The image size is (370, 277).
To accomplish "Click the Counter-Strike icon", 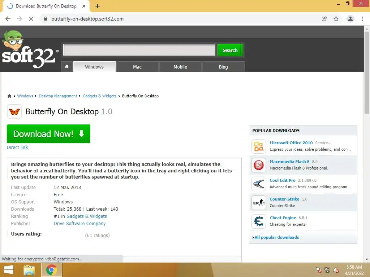I will tap(259, 203).
